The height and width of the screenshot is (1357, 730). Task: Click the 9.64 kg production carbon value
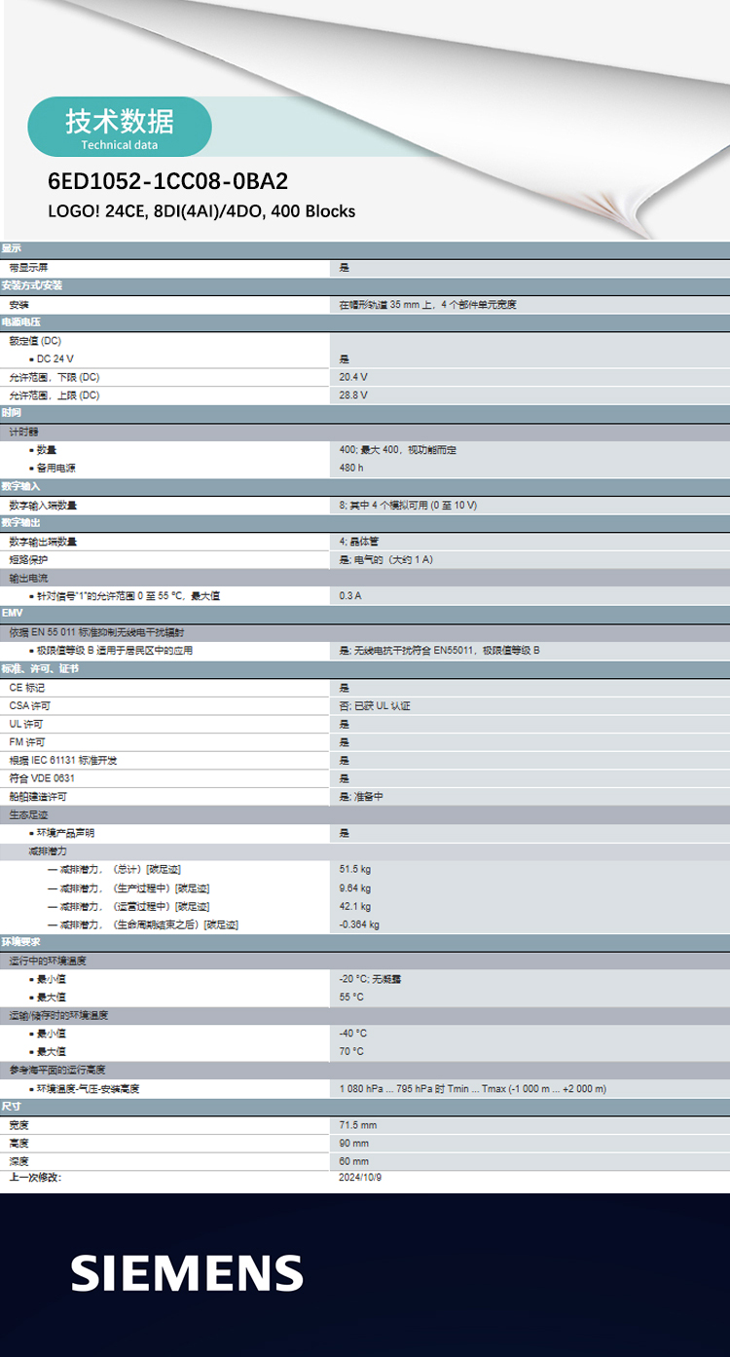click(355, 887)
